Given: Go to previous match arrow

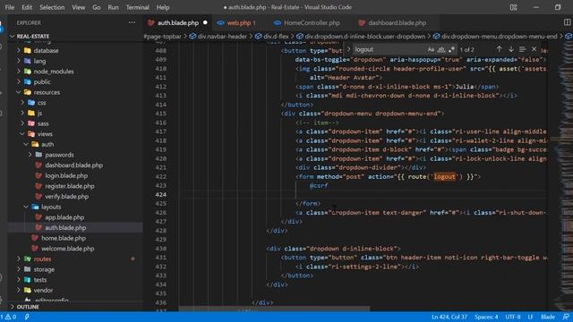Looking at the screenshot, I should click(x=499, y=49).
